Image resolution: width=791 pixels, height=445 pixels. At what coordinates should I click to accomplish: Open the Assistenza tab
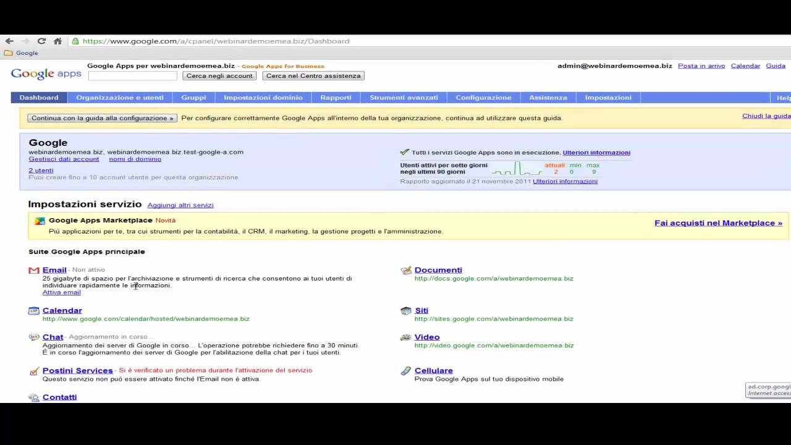click(548, 98)
